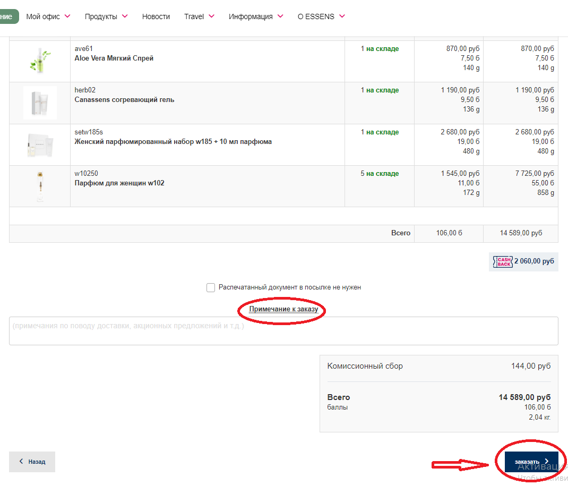Click the Aloe Vera spray product thumbnail
The height and width of the screenshot is (485, 568).
coord(40,61)
